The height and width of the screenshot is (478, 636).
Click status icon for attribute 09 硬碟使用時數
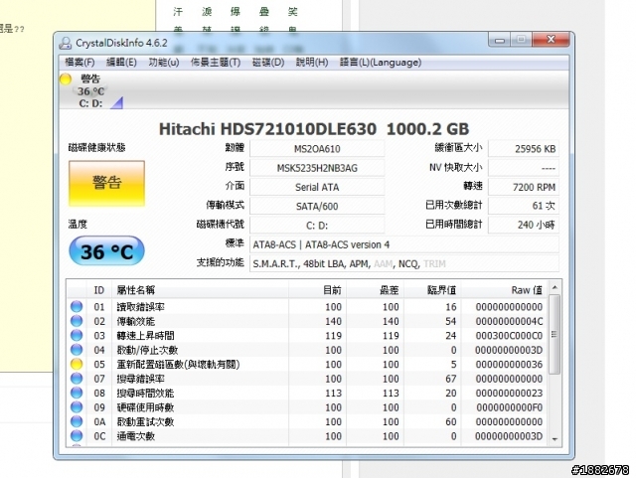tap(77, 407)
